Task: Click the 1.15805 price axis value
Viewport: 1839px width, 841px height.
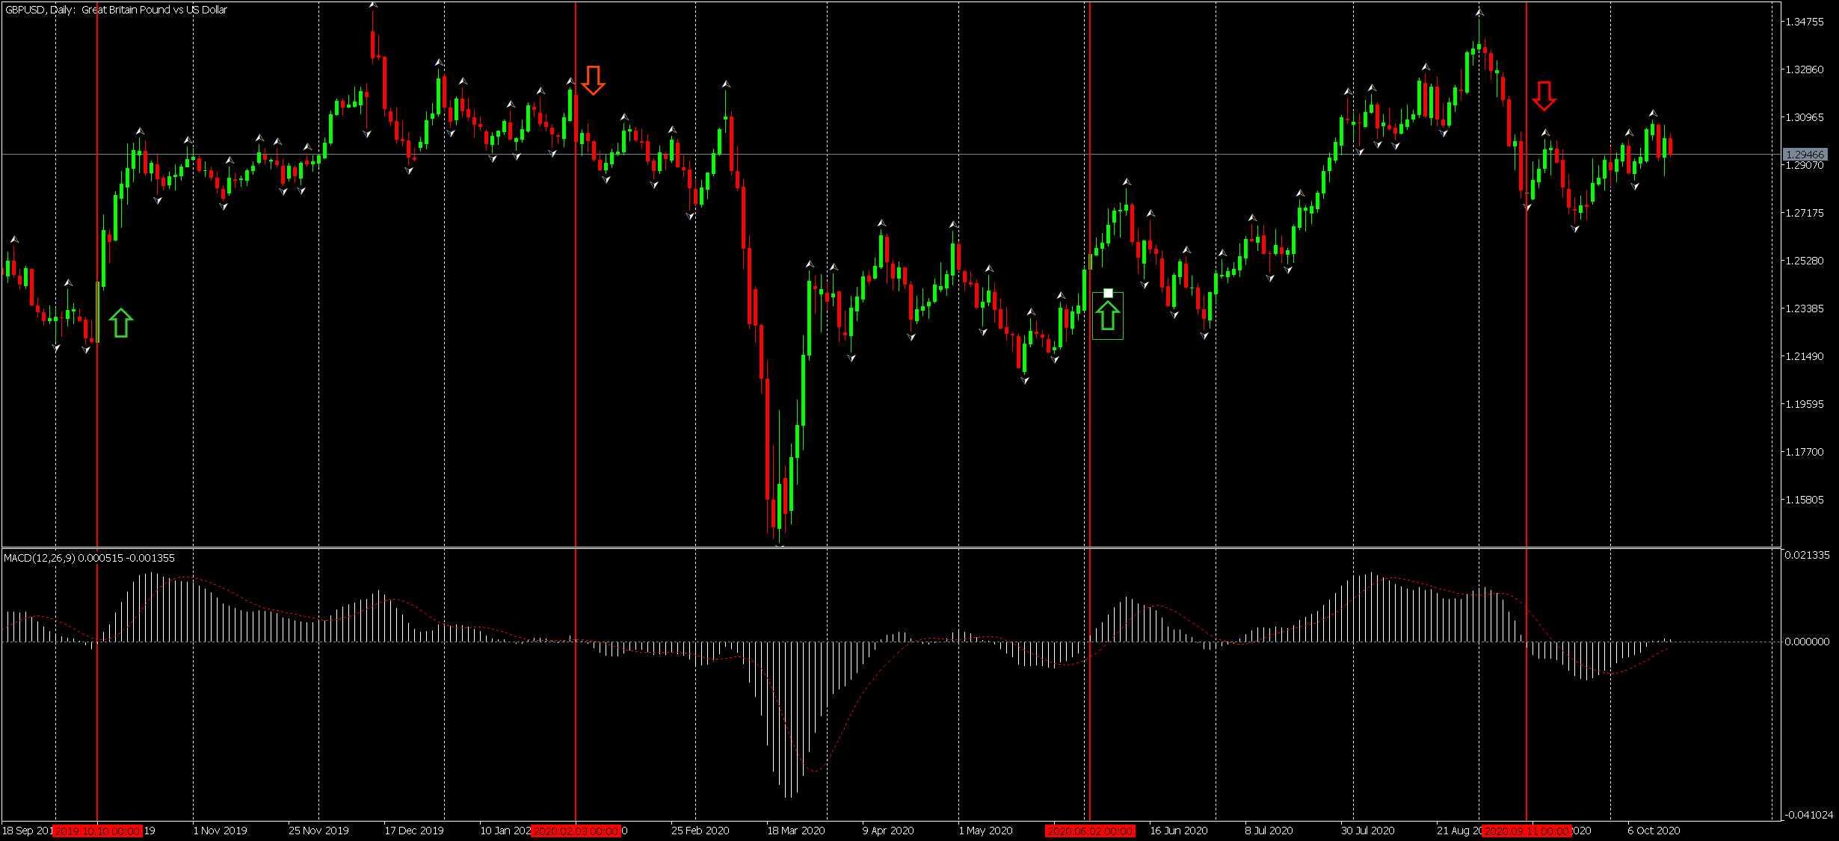Action: click(x=1805, y=500)
